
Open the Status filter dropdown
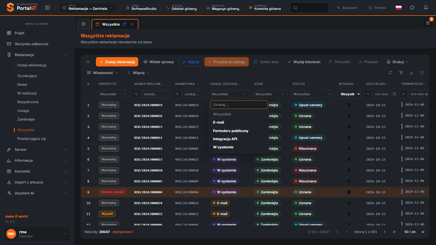312,94
